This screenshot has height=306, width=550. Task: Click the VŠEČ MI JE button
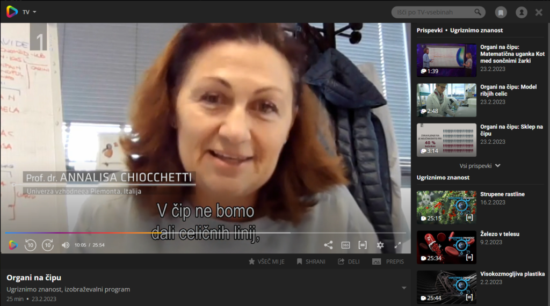pyautogui.click(x=266, y=261)
